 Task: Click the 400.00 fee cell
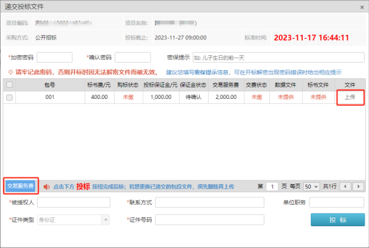point(100,97)
